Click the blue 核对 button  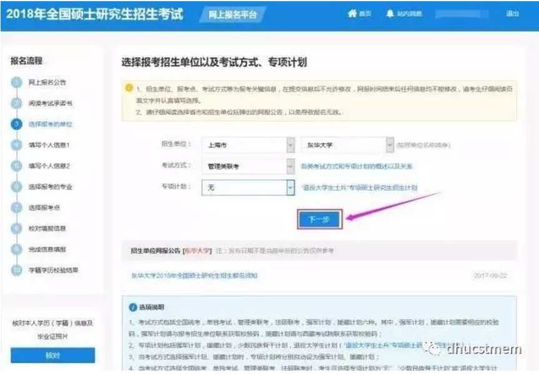pyautogui.click(x=52, y=355)
